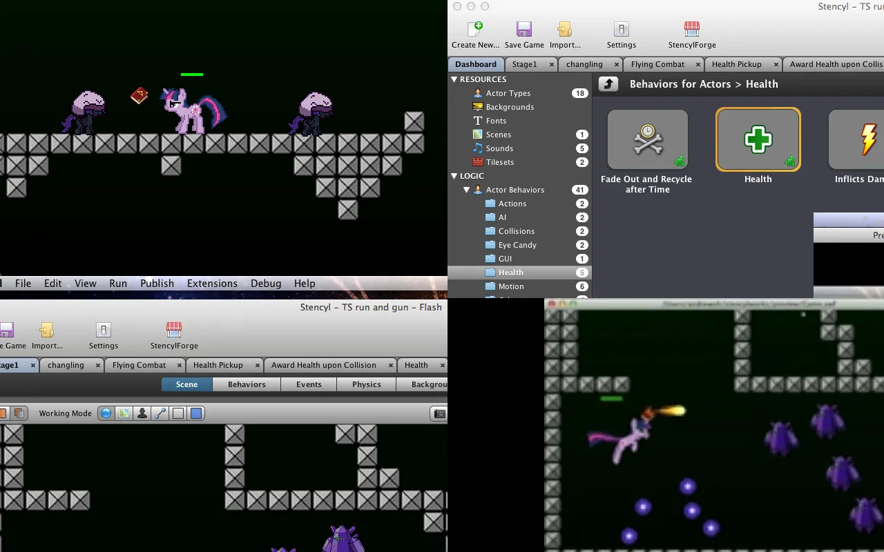This screenshot has height=552, width=884.
Task: Click the camera snapshot icon in scene editor
Action: click(x=439, y=413)
